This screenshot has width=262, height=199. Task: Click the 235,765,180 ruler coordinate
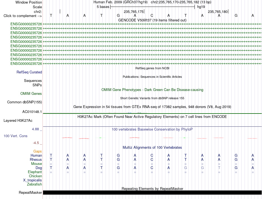[218, 12]
